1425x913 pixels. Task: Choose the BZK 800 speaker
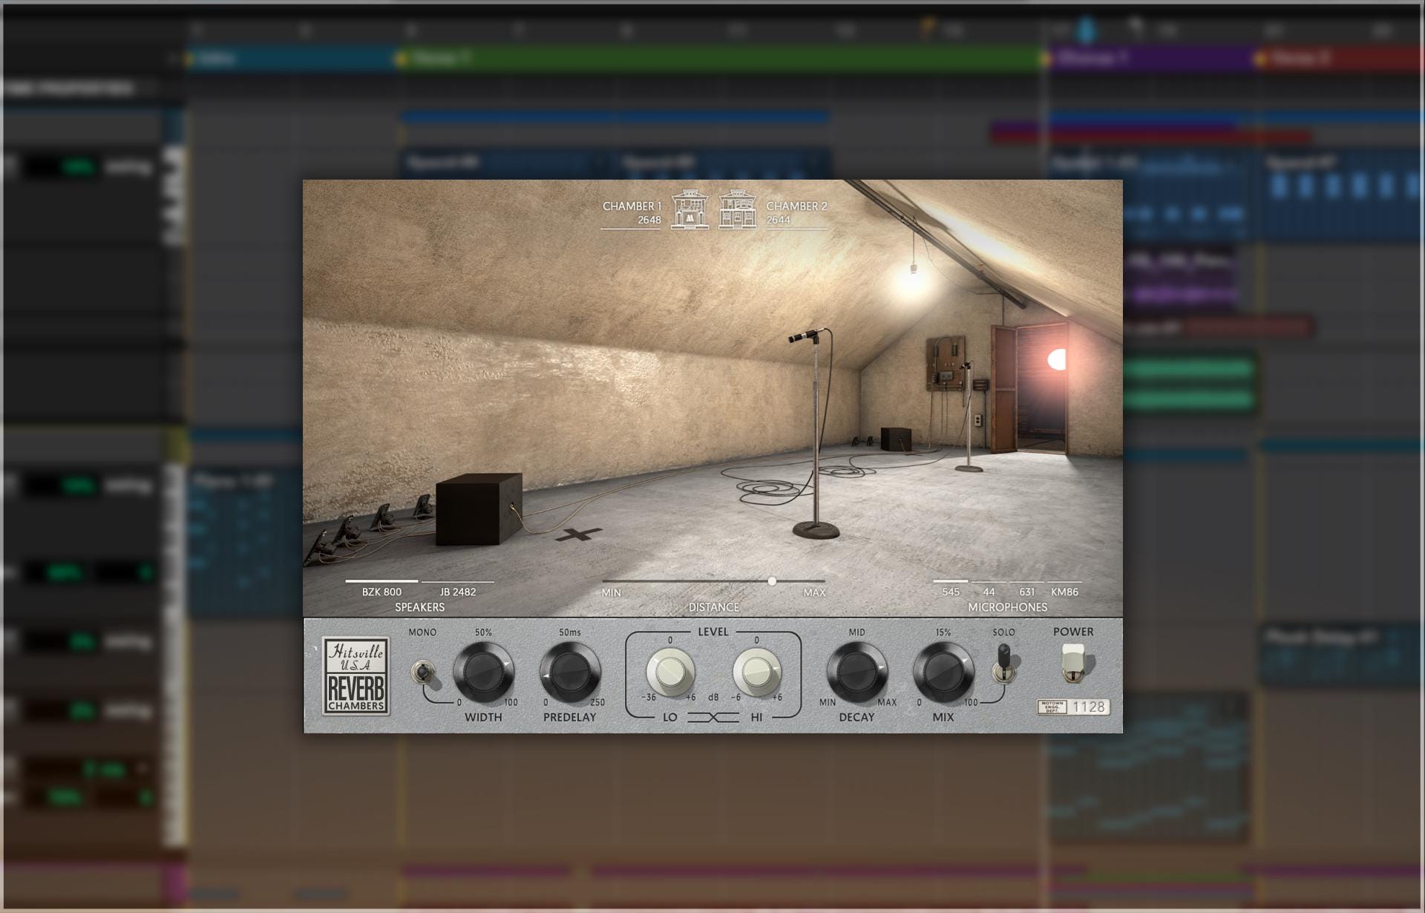coord(381,592)
